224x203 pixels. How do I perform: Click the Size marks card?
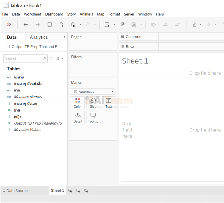pos(93,103)
